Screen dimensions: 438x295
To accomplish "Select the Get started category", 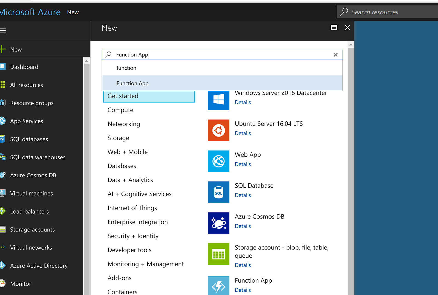I will pos(149,96).
